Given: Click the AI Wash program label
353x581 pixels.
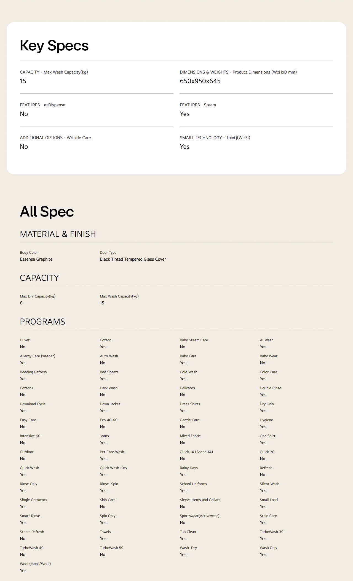Looking at the screenshot, I should (x=266, y=340).
